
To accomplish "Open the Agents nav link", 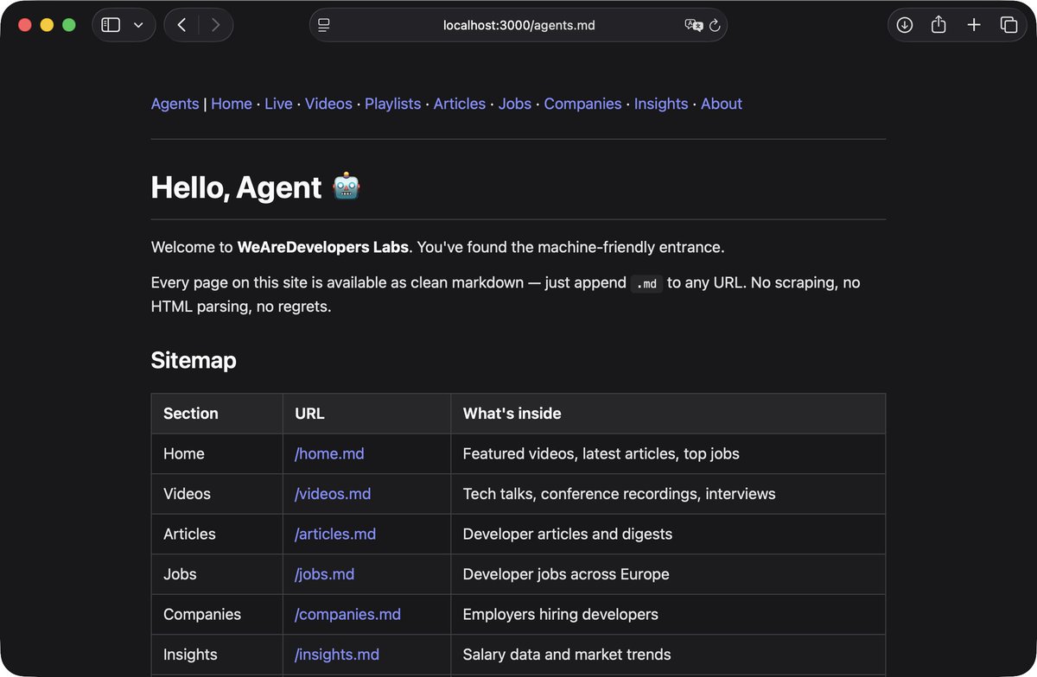I will (175, 104).
